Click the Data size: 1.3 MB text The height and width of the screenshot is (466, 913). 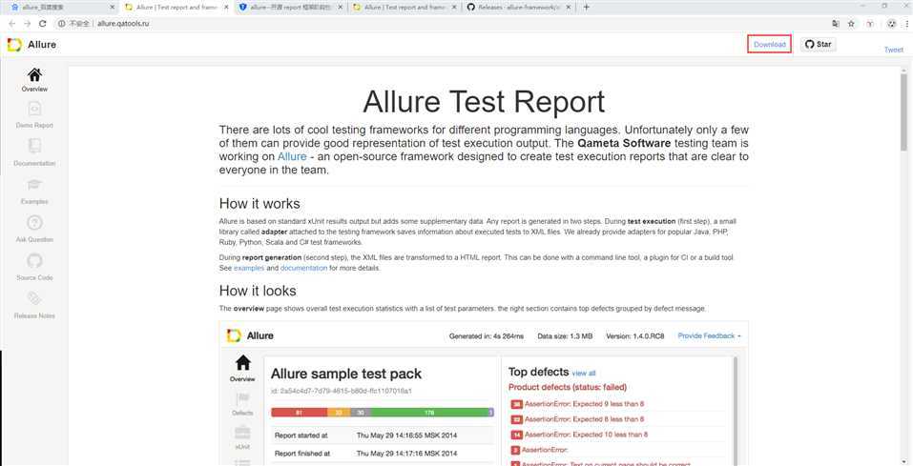(565, 335)
